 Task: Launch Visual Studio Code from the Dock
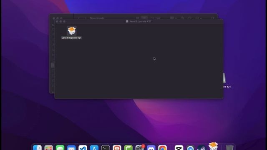click(83, 147)
